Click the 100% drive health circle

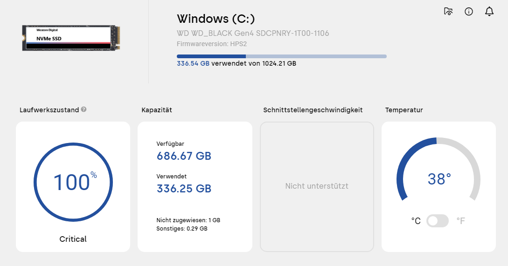click(x=73, y=182)
